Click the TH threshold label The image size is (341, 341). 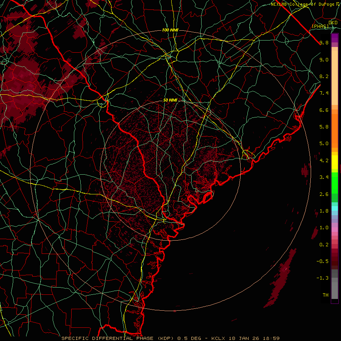click(325, 295)
